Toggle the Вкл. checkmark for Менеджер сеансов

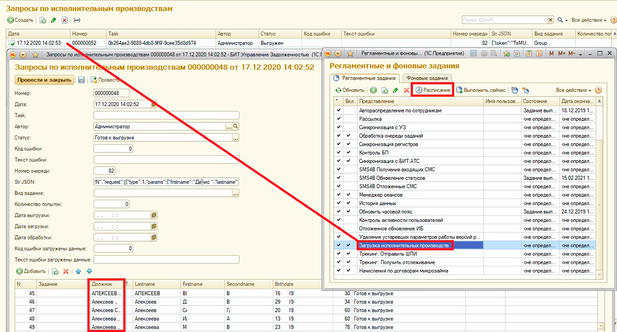tap(349, 195)
